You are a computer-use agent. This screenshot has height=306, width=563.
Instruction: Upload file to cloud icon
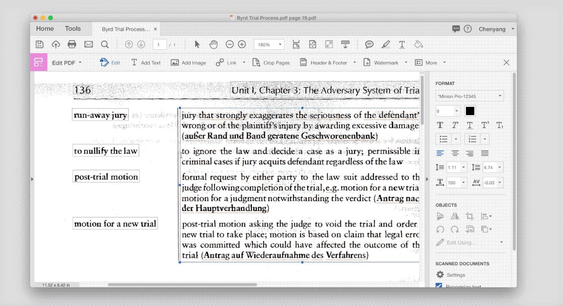pyautogui.click(x=56, y=45)
